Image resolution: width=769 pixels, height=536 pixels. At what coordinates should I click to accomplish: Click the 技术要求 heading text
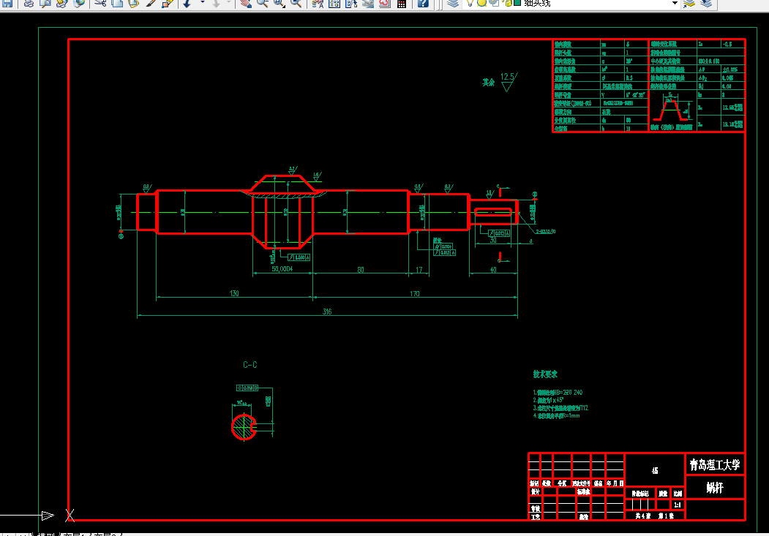(x=545, y=374)
